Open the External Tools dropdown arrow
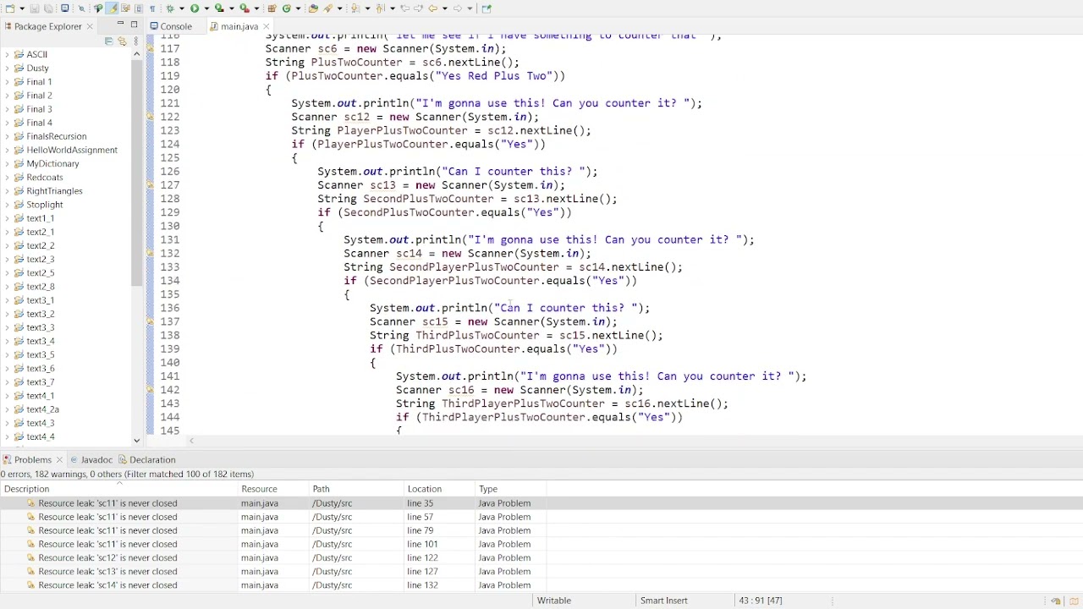This screenshot has height=609, width=1083. (256, 8)
